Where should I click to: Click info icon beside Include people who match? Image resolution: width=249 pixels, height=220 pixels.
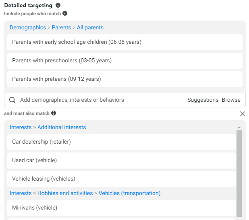[65, 13]
